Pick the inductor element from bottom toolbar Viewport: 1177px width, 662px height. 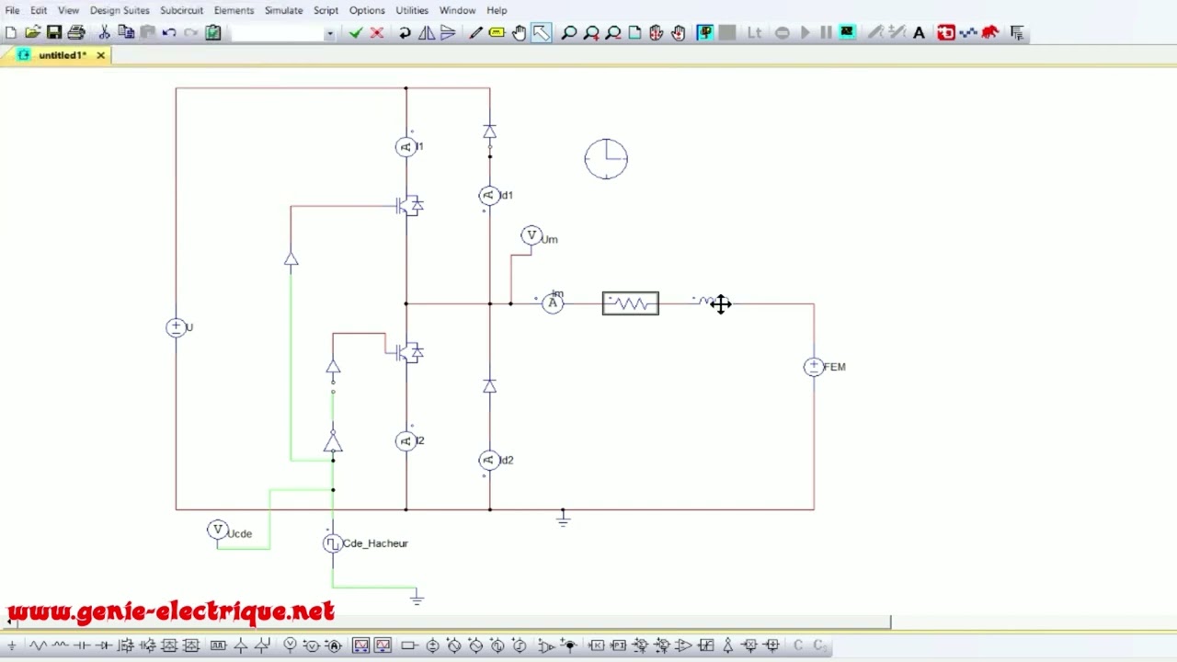point(60,645)
